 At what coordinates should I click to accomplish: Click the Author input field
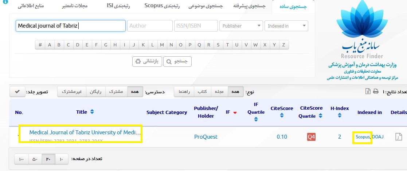tap(150, 26)
